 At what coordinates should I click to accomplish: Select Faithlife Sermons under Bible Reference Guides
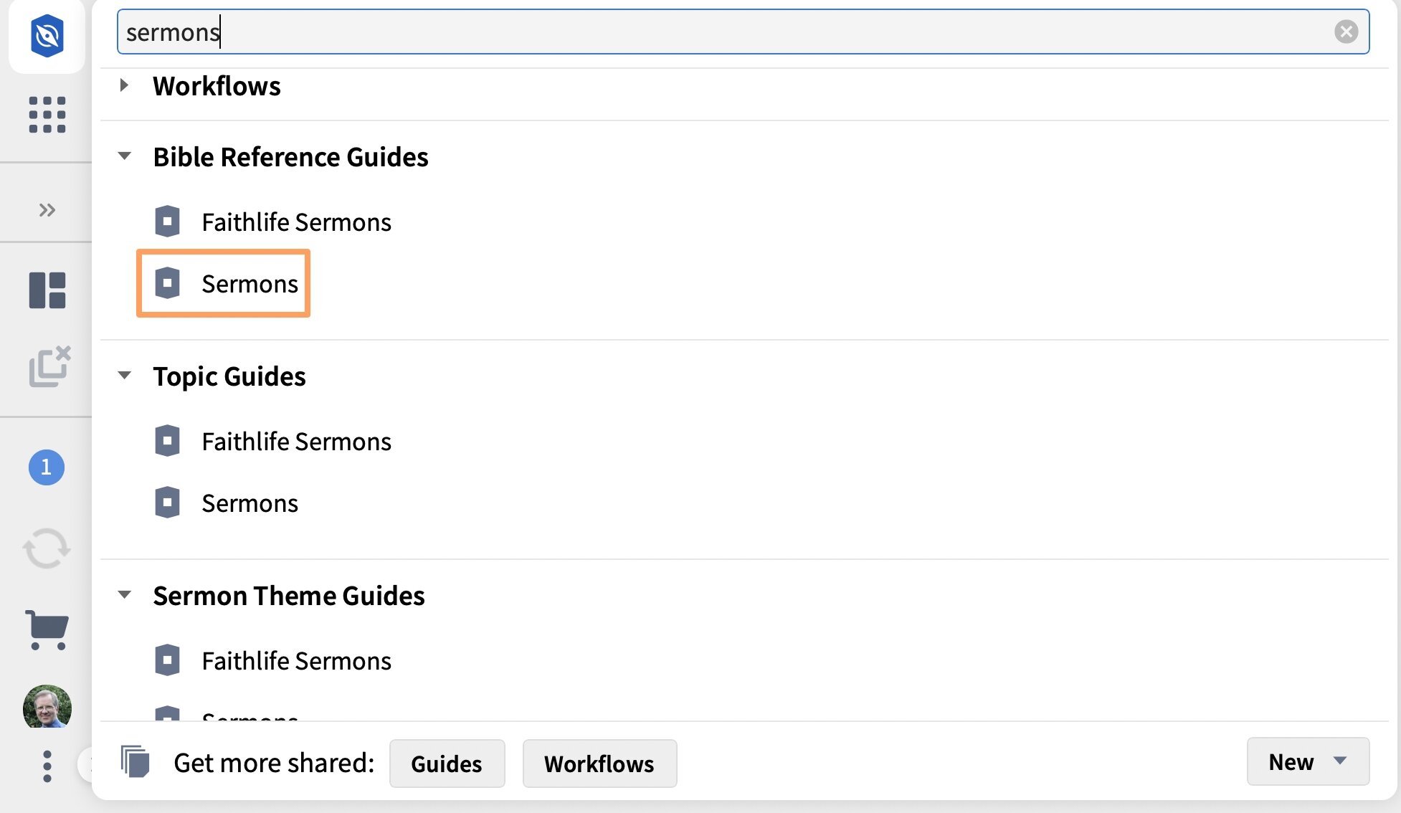pos(297,222)
